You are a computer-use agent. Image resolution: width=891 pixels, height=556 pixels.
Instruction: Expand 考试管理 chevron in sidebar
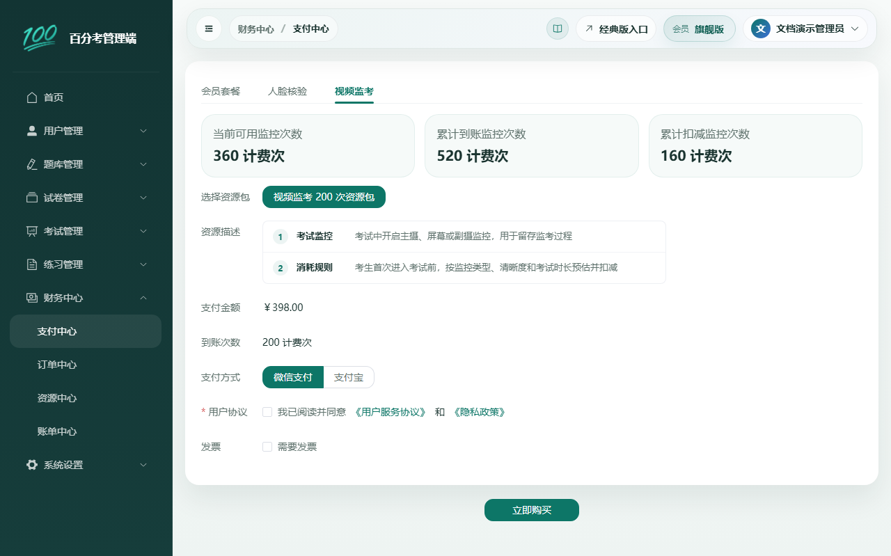coord(143,231)
